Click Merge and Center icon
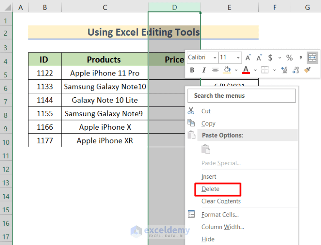This screenshot has width=321, height=245. point(312,57)
